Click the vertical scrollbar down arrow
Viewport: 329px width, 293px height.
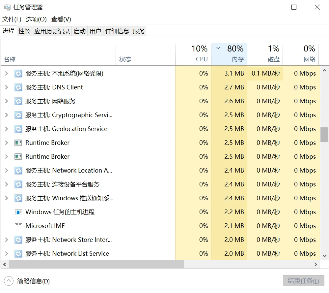[324, 256]
